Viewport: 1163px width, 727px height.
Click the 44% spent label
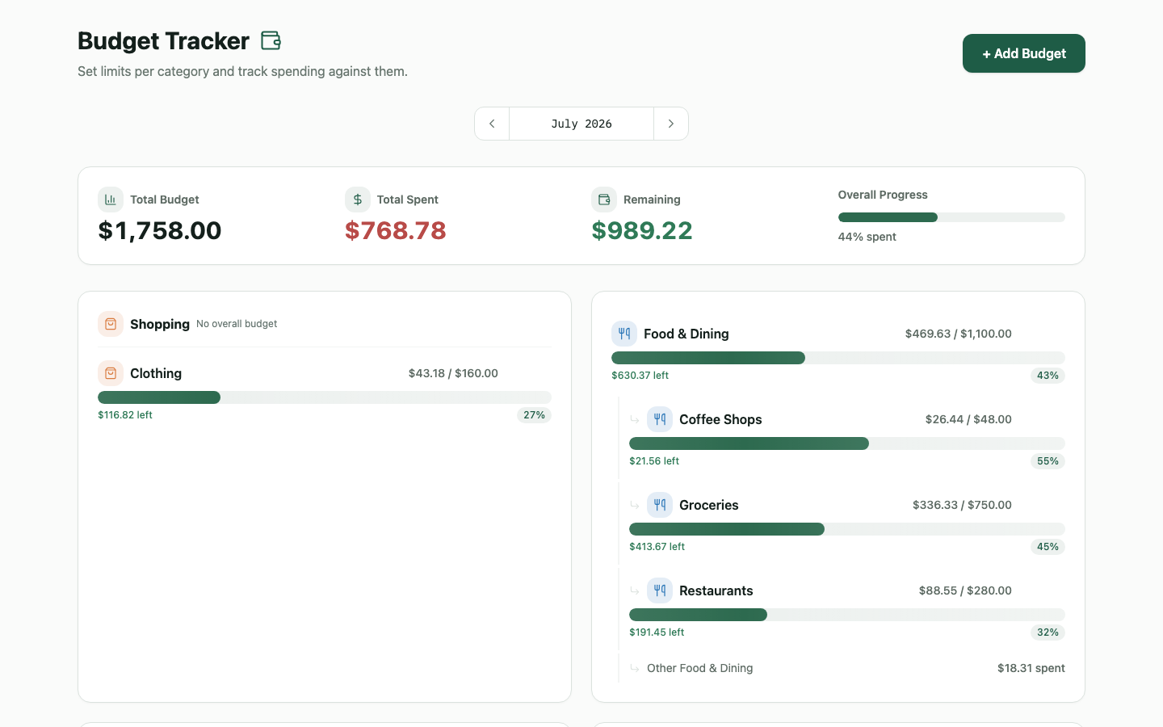click(x=867, y=237)
